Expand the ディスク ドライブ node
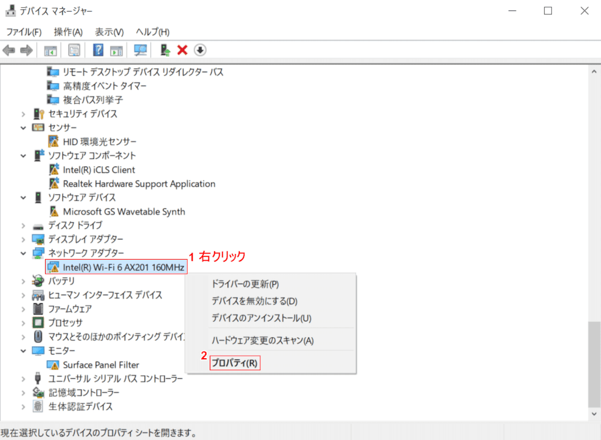Image resolution: width=601 pixels, height=440 pixels. (23, 226)
